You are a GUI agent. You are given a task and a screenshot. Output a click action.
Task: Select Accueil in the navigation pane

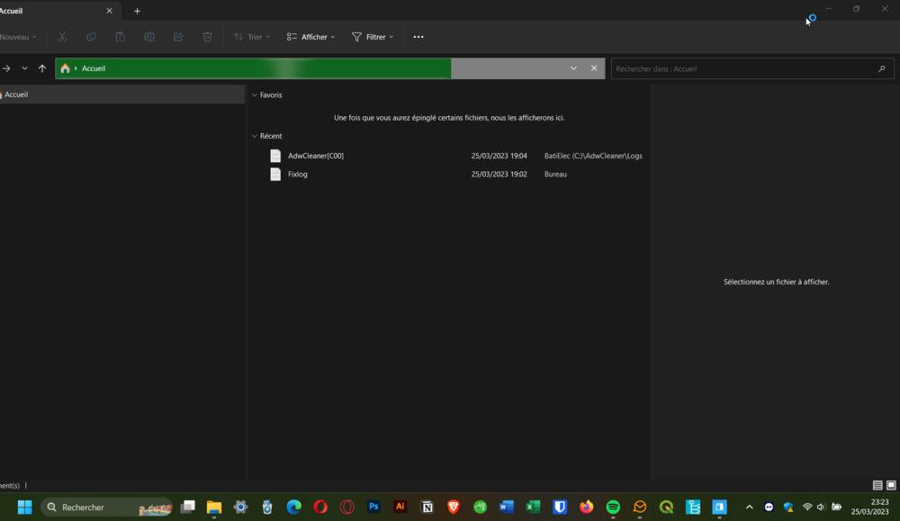click(x=16, y=94)
